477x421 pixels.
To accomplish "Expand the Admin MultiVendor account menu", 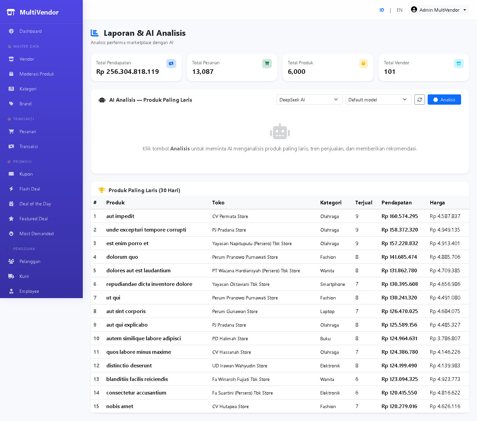I will coord(439,10).
